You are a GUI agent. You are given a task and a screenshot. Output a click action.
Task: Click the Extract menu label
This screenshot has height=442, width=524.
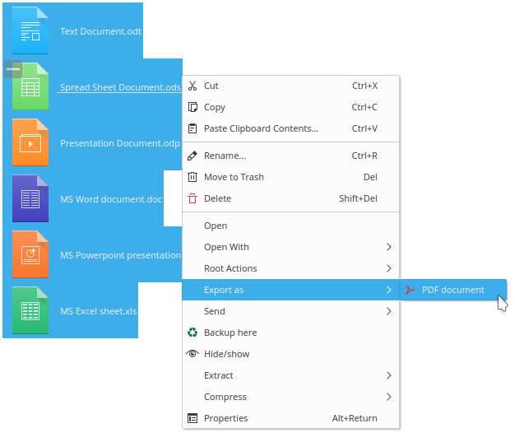[219, 375]
